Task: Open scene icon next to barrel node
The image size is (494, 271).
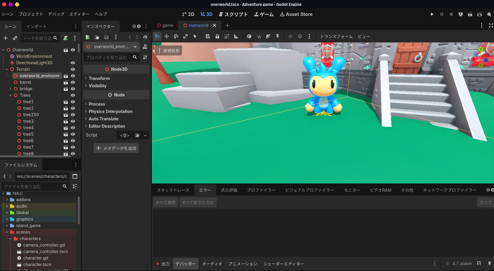Action: tap(66, 82)
